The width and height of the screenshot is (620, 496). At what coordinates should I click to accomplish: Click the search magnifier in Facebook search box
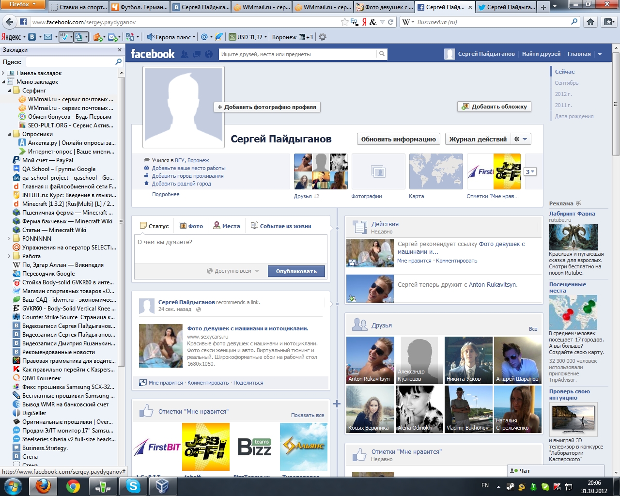point(382,54)
